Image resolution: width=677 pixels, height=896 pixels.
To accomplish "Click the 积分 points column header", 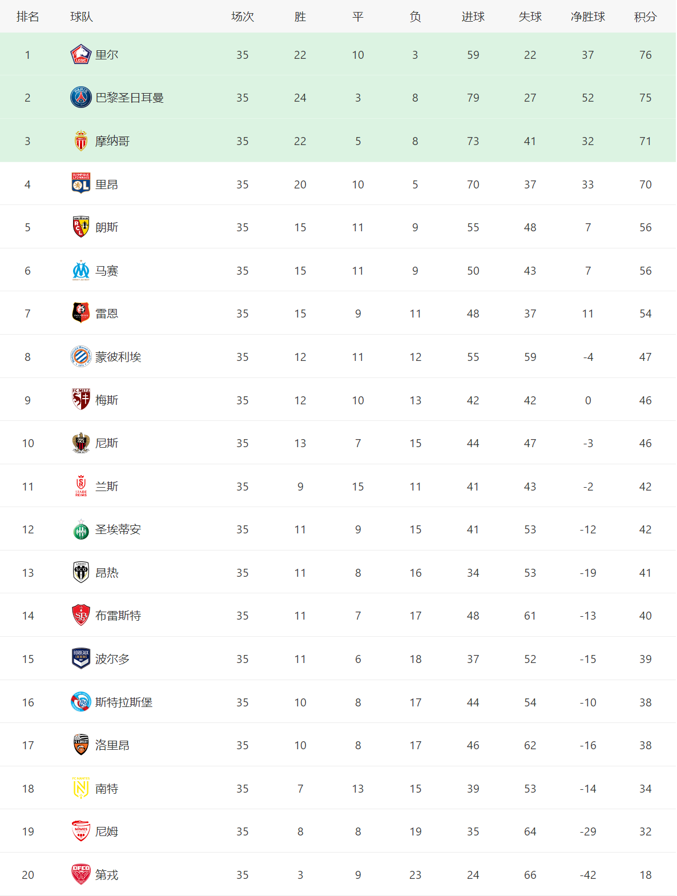I will click(645, 17).
